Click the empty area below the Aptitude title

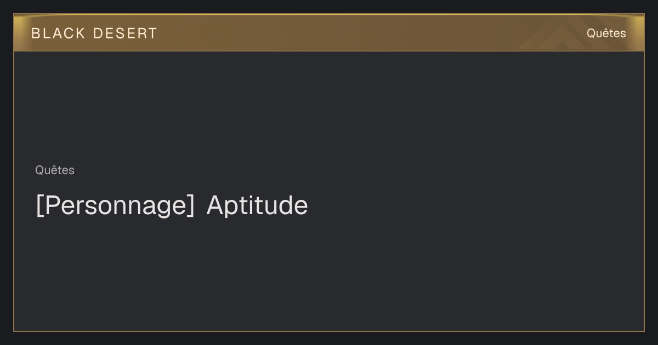tap(329, 274)
